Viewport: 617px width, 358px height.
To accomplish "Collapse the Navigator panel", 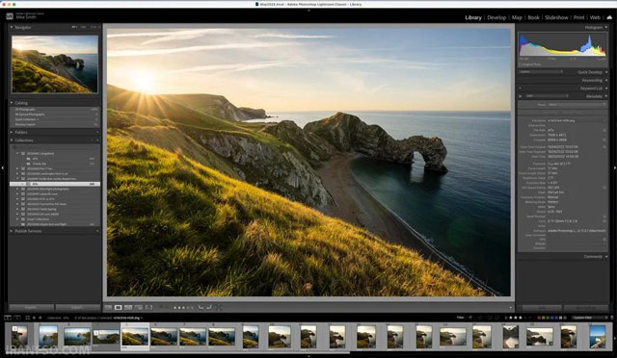I will tap(12, 28).
